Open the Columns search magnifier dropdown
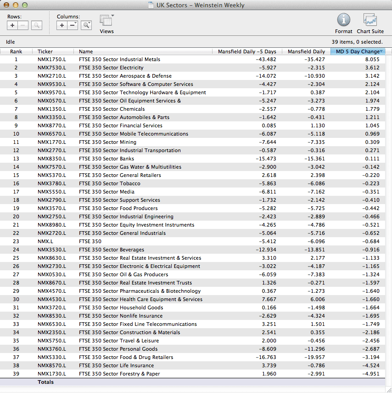This screenshot has width=392, height=393. pos(86,26)
